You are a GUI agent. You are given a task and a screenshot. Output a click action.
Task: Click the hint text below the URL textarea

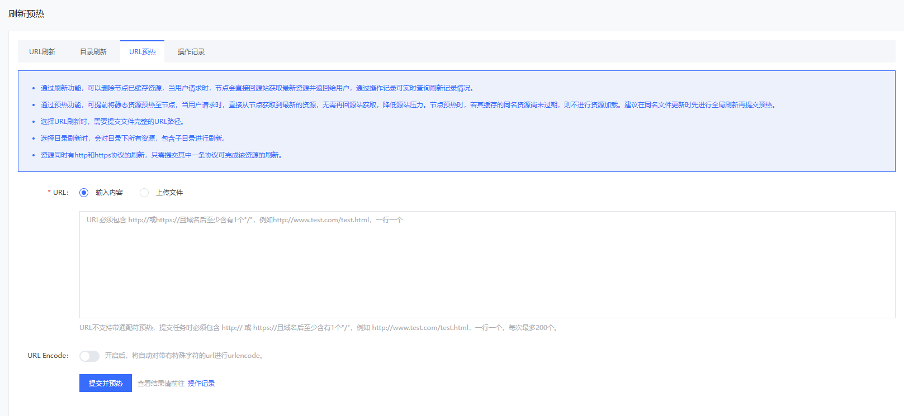click(x=319, y=328)
